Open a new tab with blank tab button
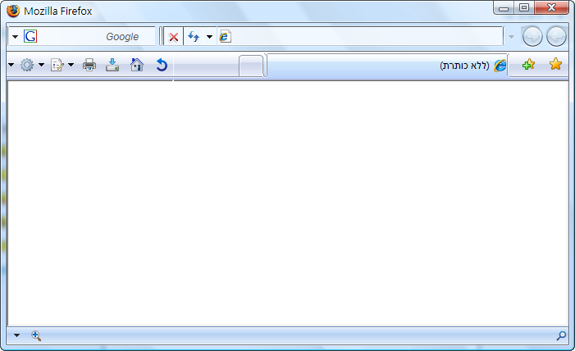The width and height of the screenshot is (575, 351). pos(251,66)
